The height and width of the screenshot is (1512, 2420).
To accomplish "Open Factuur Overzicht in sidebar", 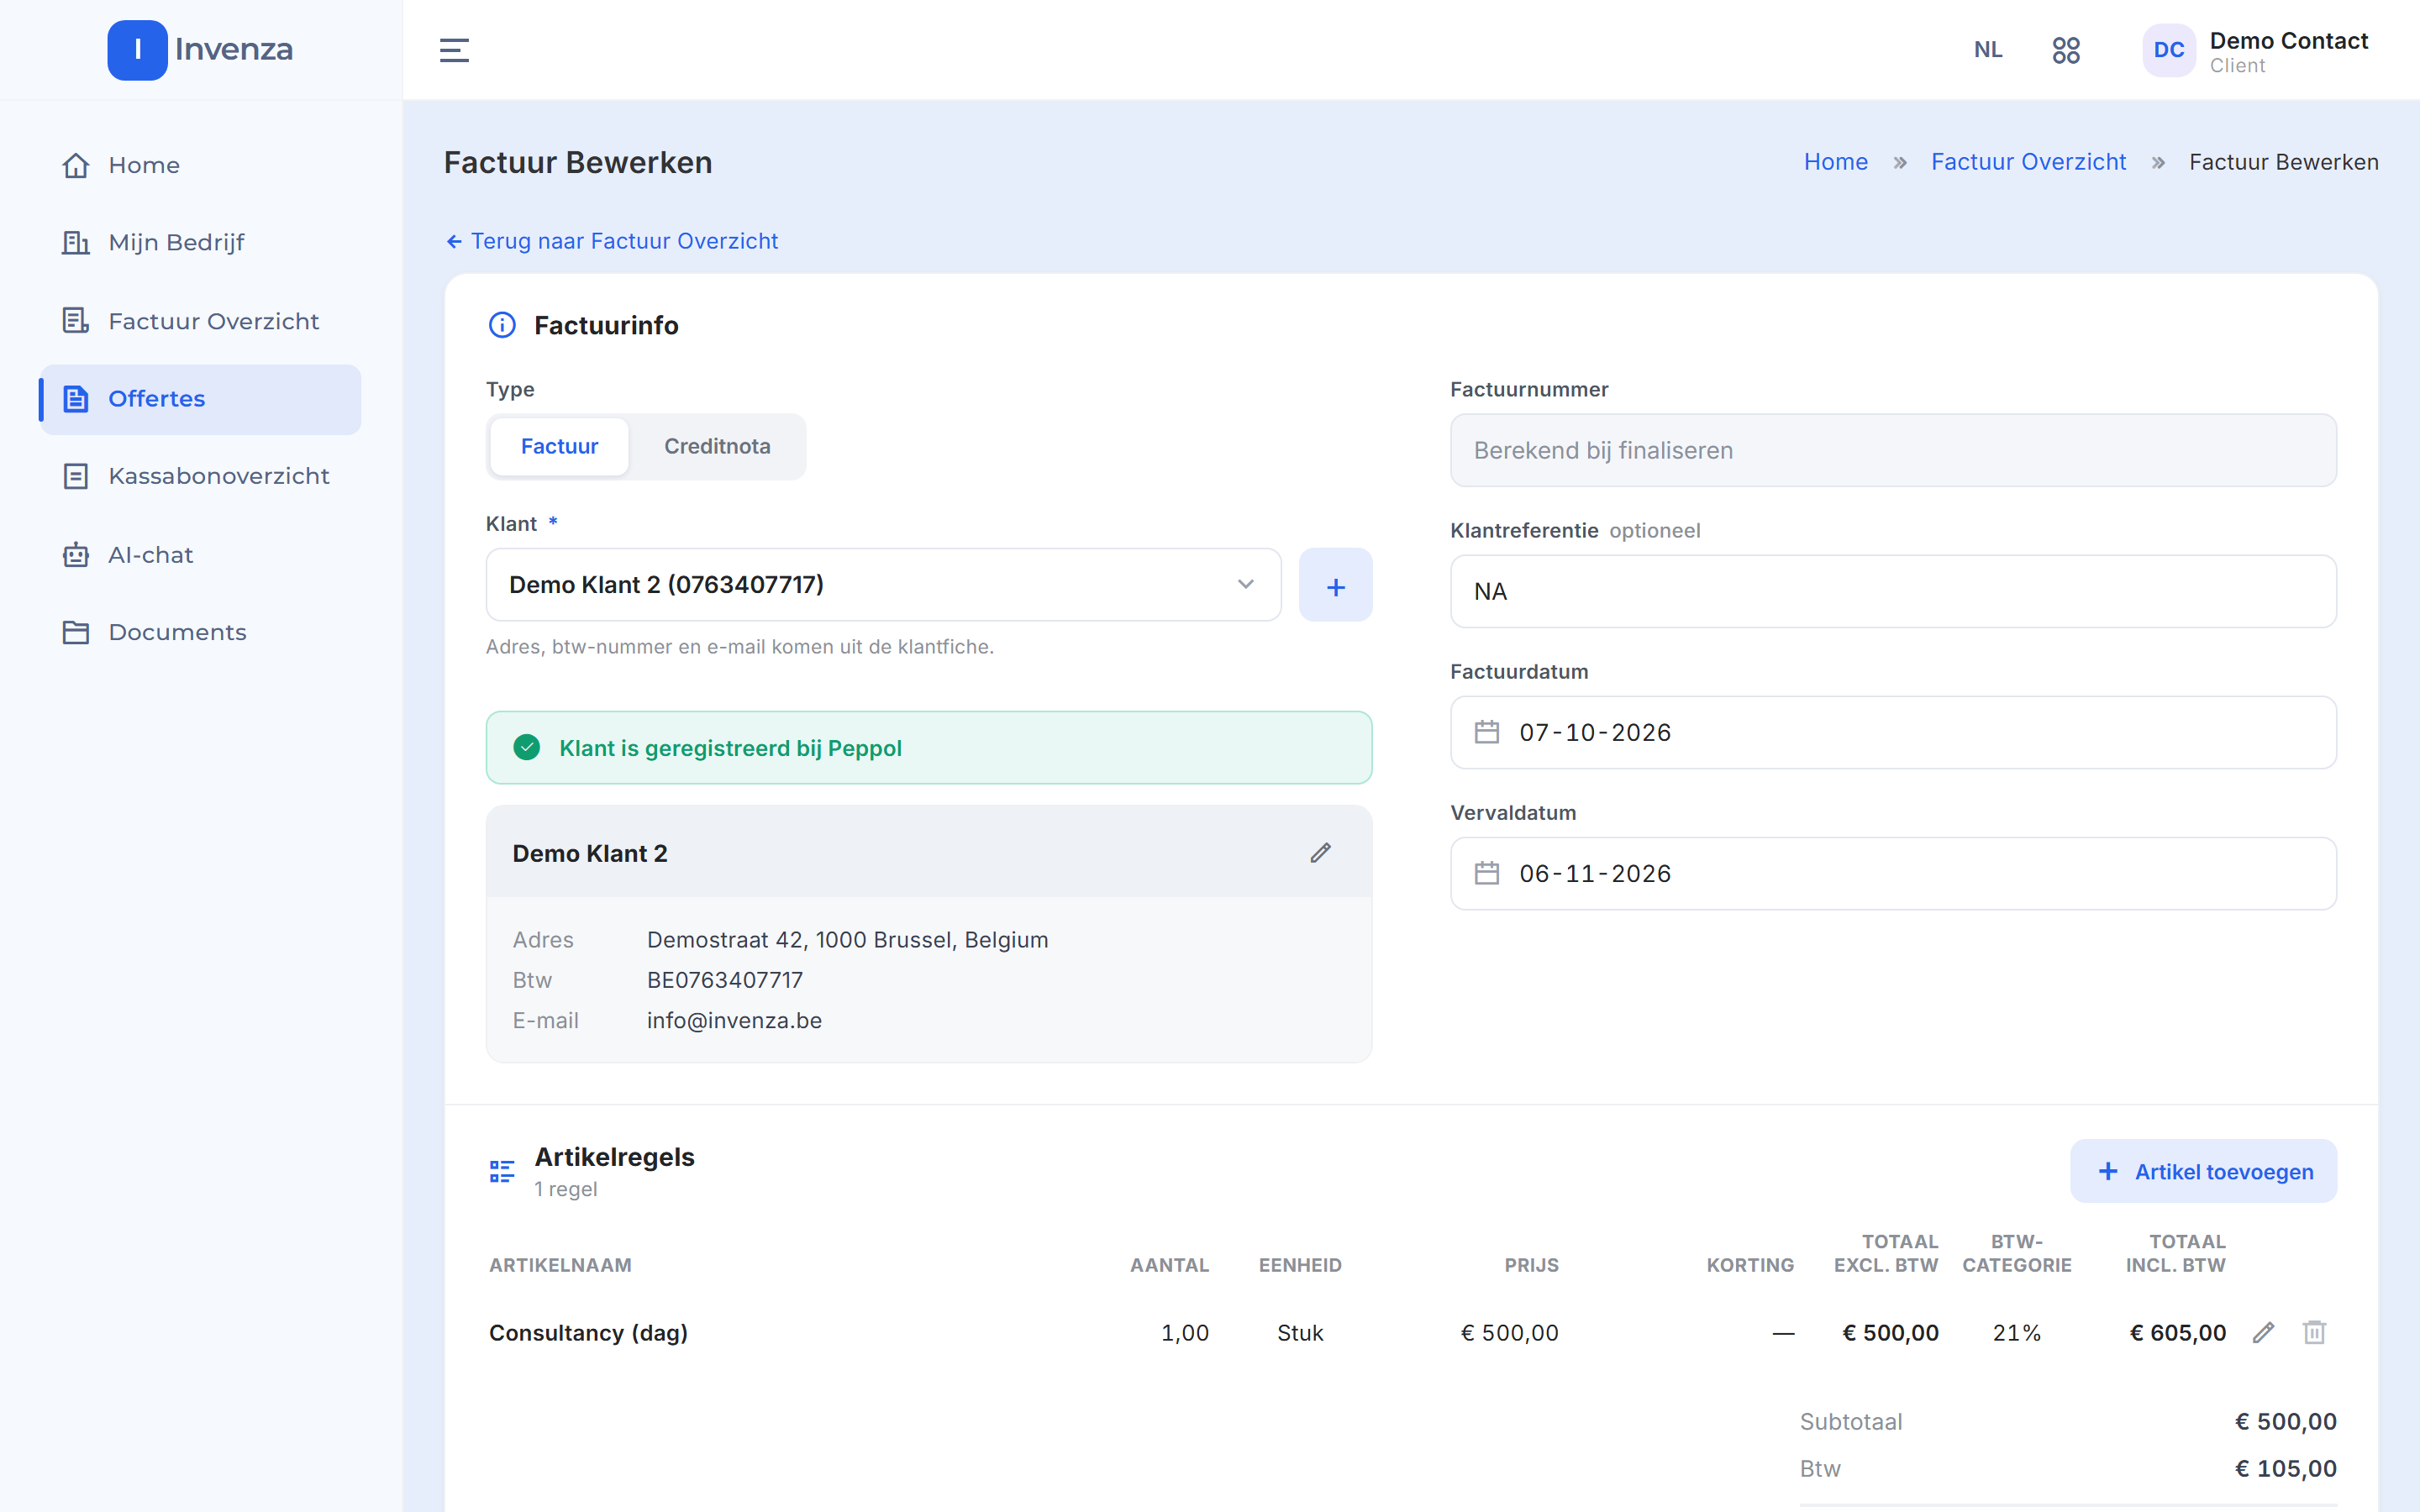I will tap(200, 321).
